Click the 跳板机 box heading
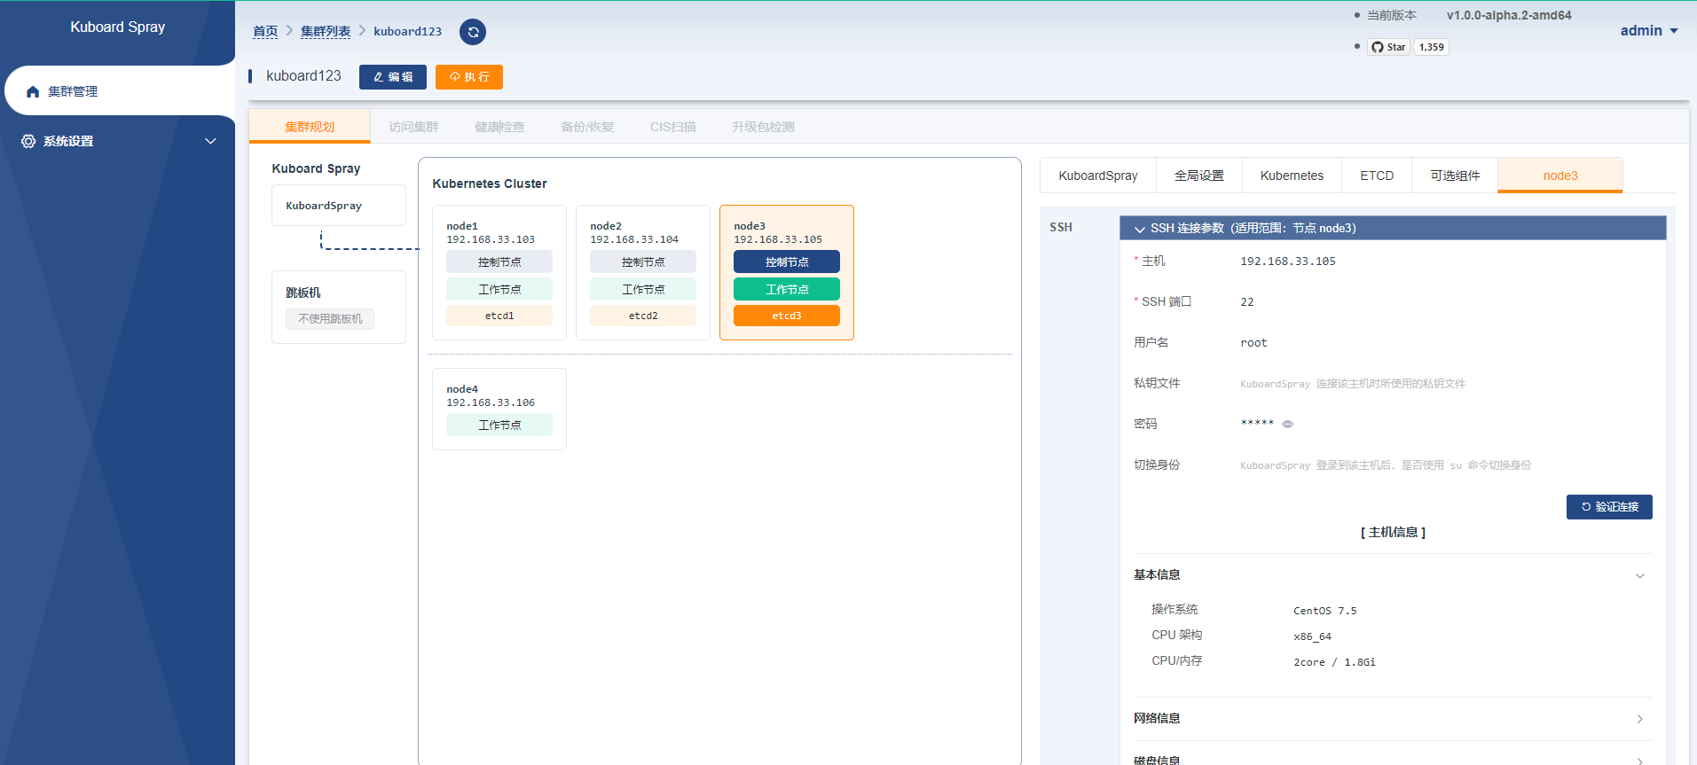 pyautogui.click(x=303, y=293)
